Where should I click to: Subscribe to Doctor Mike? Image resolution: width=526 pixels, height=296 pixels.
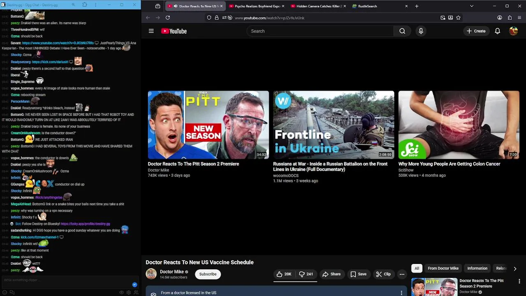pos(208,274)
